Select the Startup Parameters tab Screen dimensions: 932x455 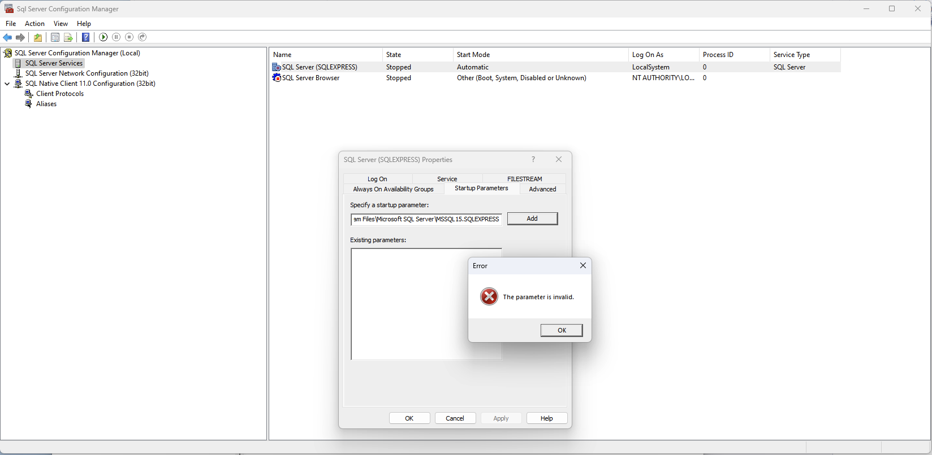481,189
